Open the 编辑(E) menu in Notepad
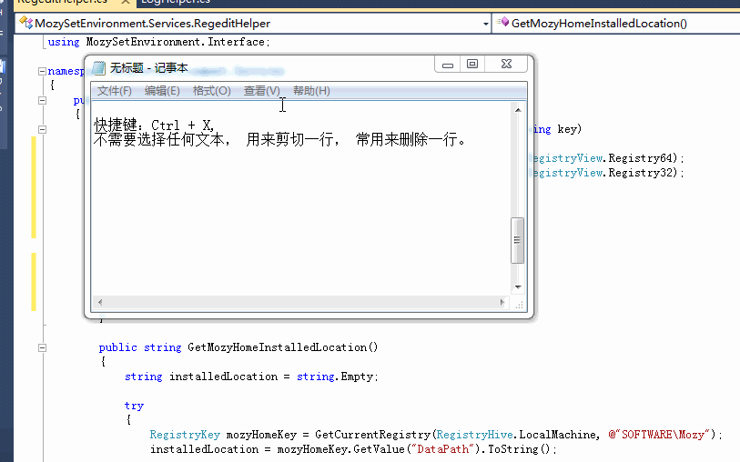The height and width of the screenshot is (462, 740). coord(162,91)
